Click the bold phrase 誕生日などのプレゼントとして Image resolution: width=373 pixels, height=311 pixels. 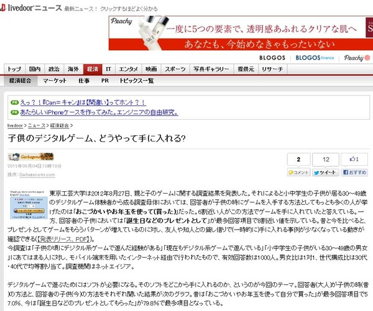pos(166,220)
